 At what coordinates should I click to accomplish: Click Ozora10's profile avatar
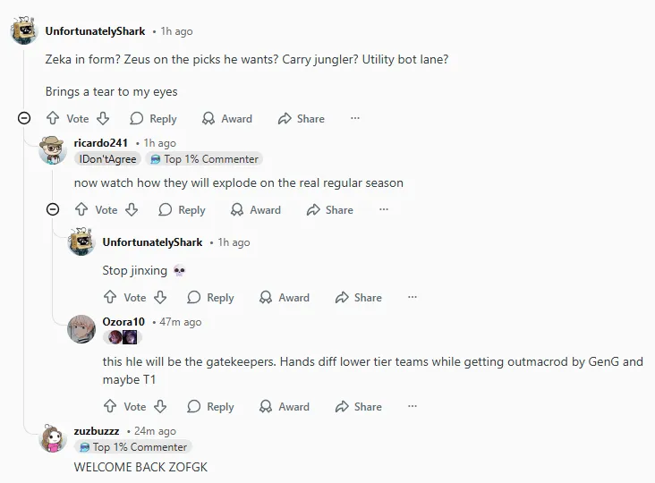[x=81, y=328]
